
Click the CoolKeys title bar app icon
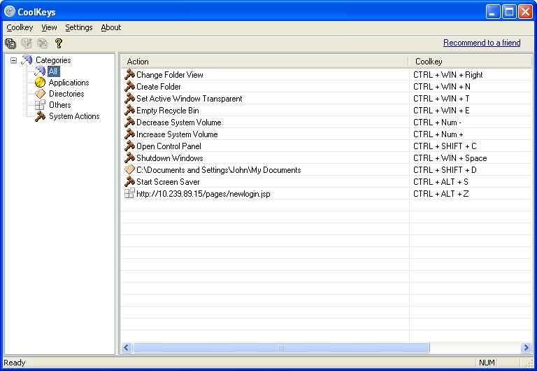10,12
